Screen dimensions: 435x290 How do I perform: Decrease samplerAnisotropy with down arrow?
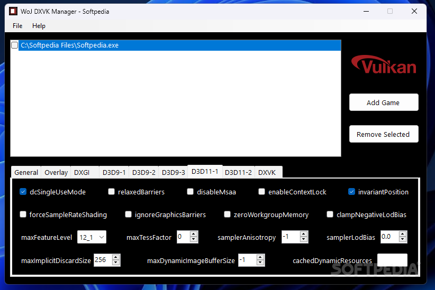[x=304, y=240]
